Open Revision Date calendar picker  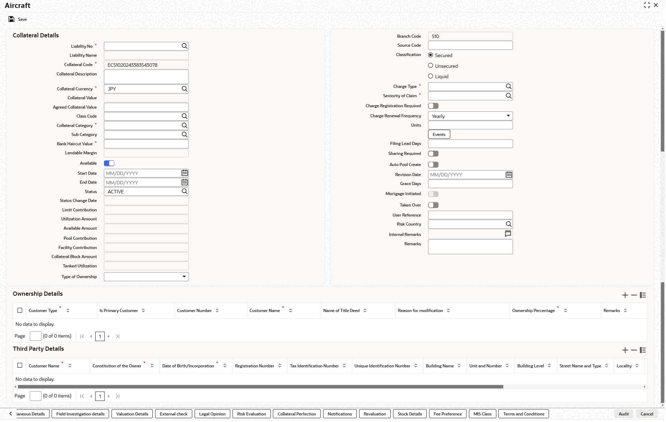pyautogui.click(x=509, y=175)
